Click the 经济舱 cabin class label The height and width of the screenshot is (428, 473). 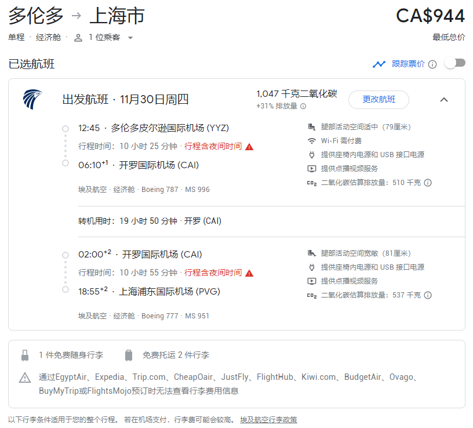[48, 37]
